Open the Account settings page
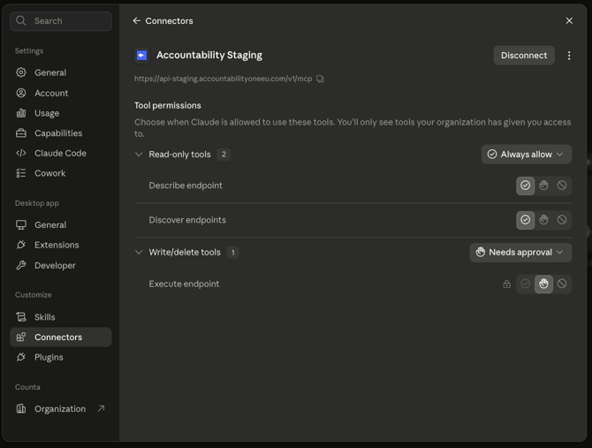592x448 pixels. pos(60,93)
